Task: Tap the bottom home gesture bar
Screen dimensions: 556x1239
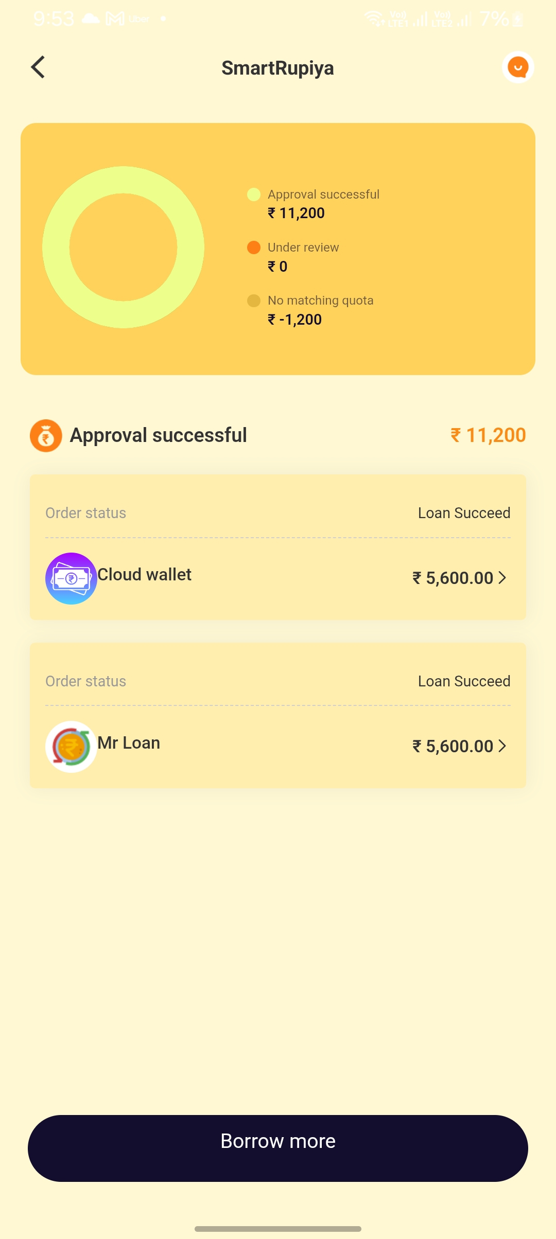Action: pyautogui.click(x=278, y=1229)
